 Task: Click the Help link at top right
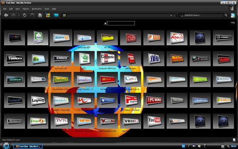tap(233, 23)
